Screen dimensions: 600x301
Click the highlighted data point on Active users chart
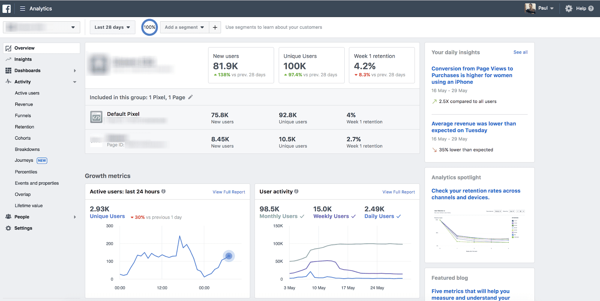coord(229,256)
